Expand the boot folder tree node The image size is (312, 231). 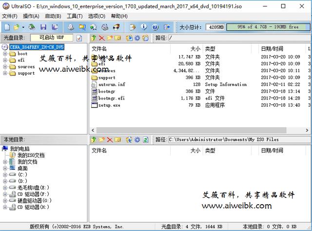pyautogui.click(x=5, y=54)
